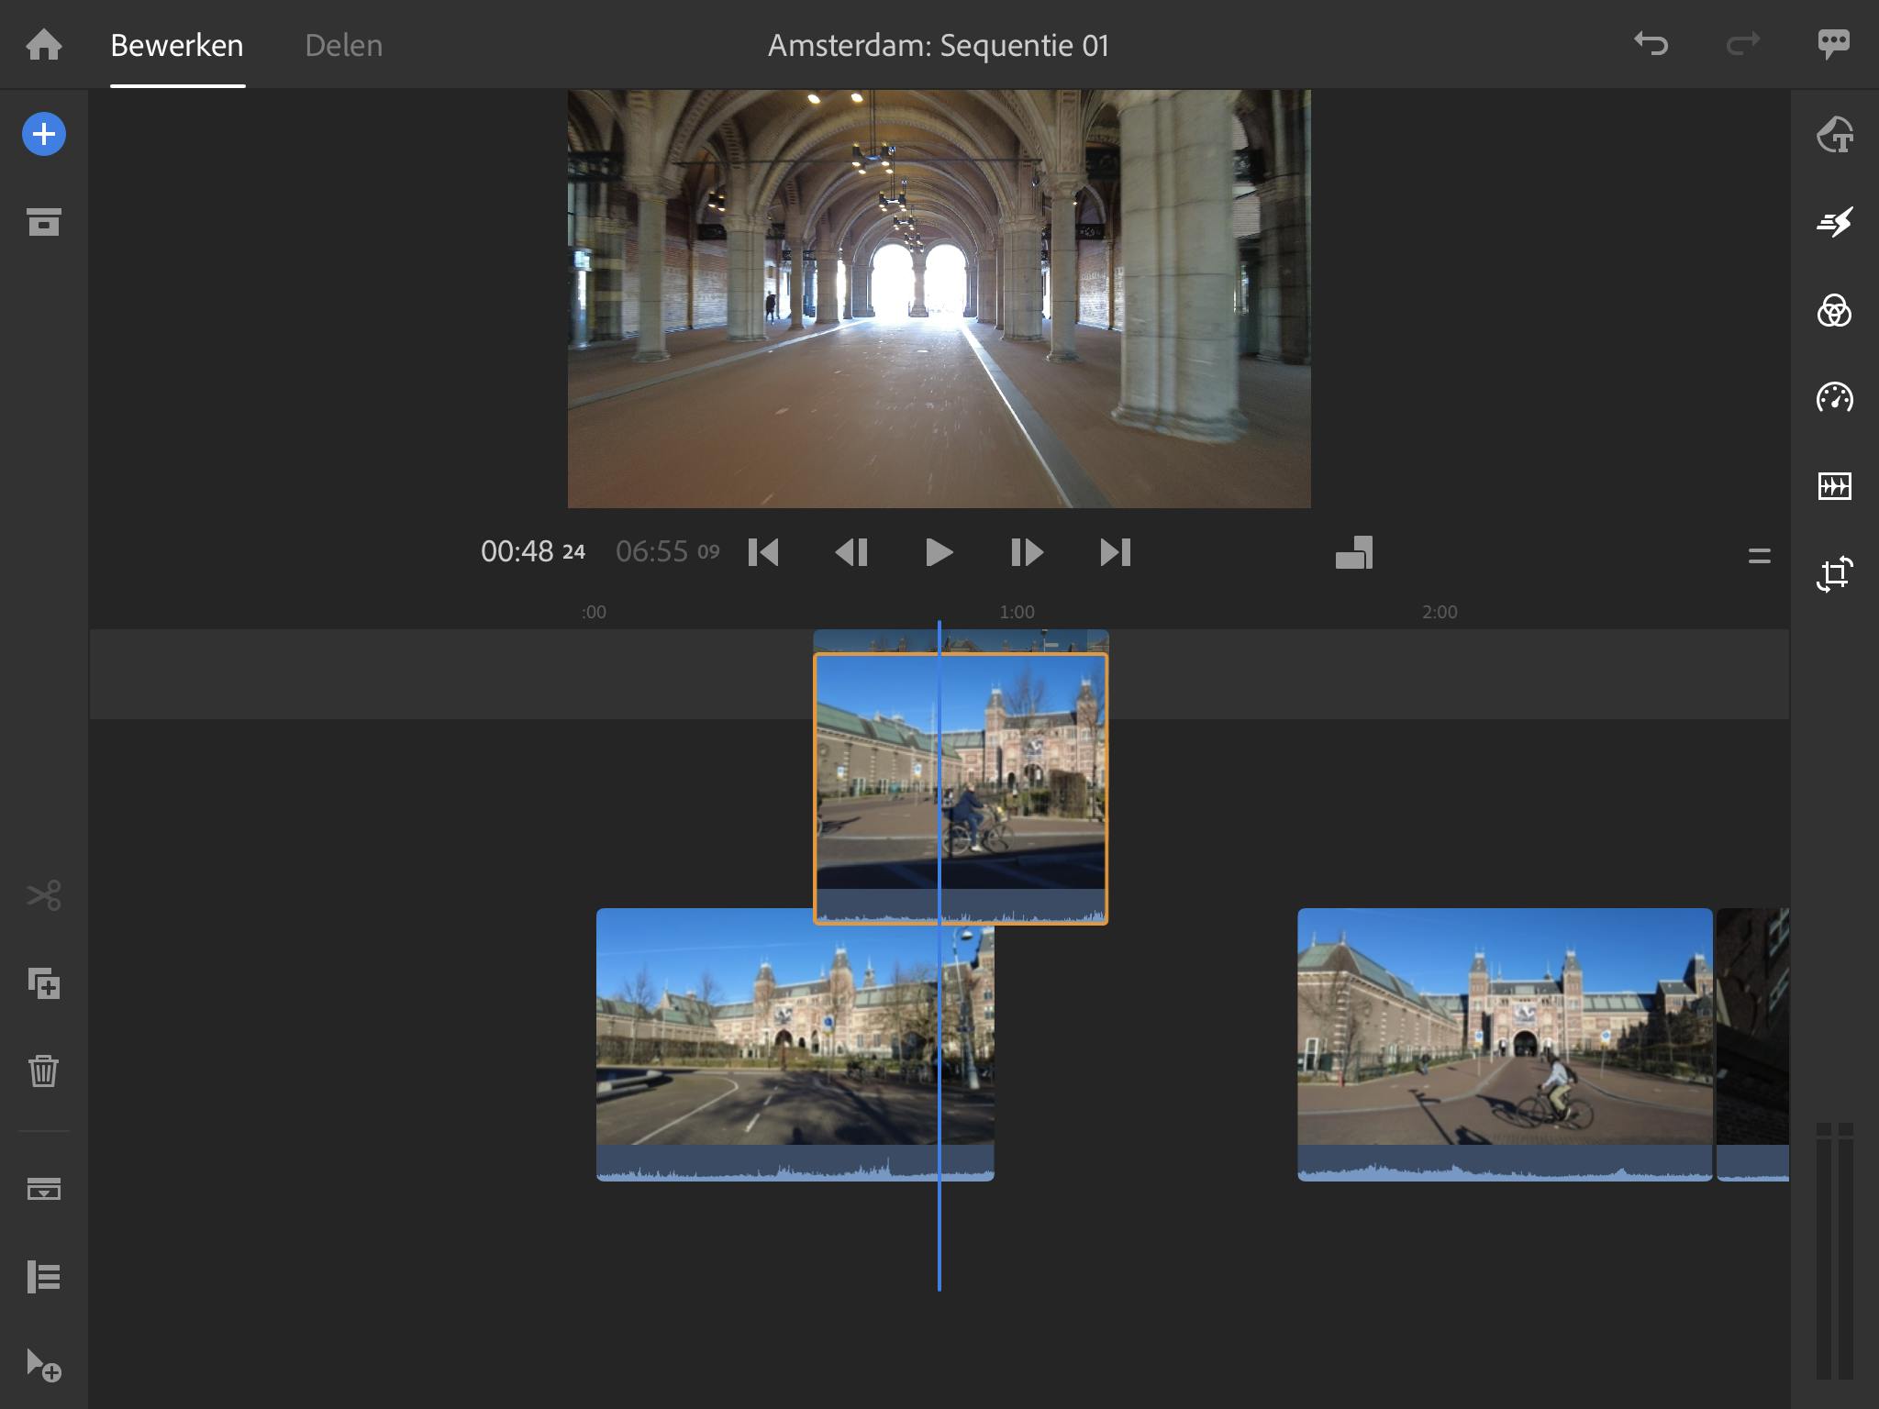Image resolution: width=1879 pixels, height=1409 pixels.
Task: Open the Transform crop icon
Action: coord(1834,574)
